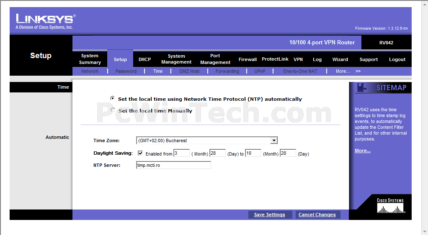Open the VPN tab

pyautogui.click(x=298, y=59)
